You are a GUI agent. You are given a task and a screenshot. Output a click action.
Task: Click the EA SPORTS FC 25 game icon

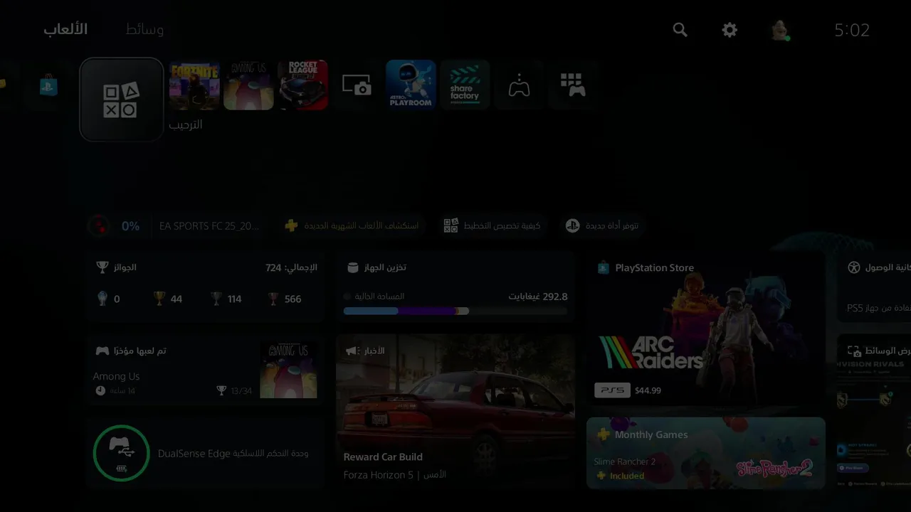click(99, 226)
